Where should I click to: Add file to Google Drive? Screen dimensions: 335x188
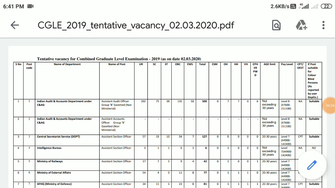point(301,25)
